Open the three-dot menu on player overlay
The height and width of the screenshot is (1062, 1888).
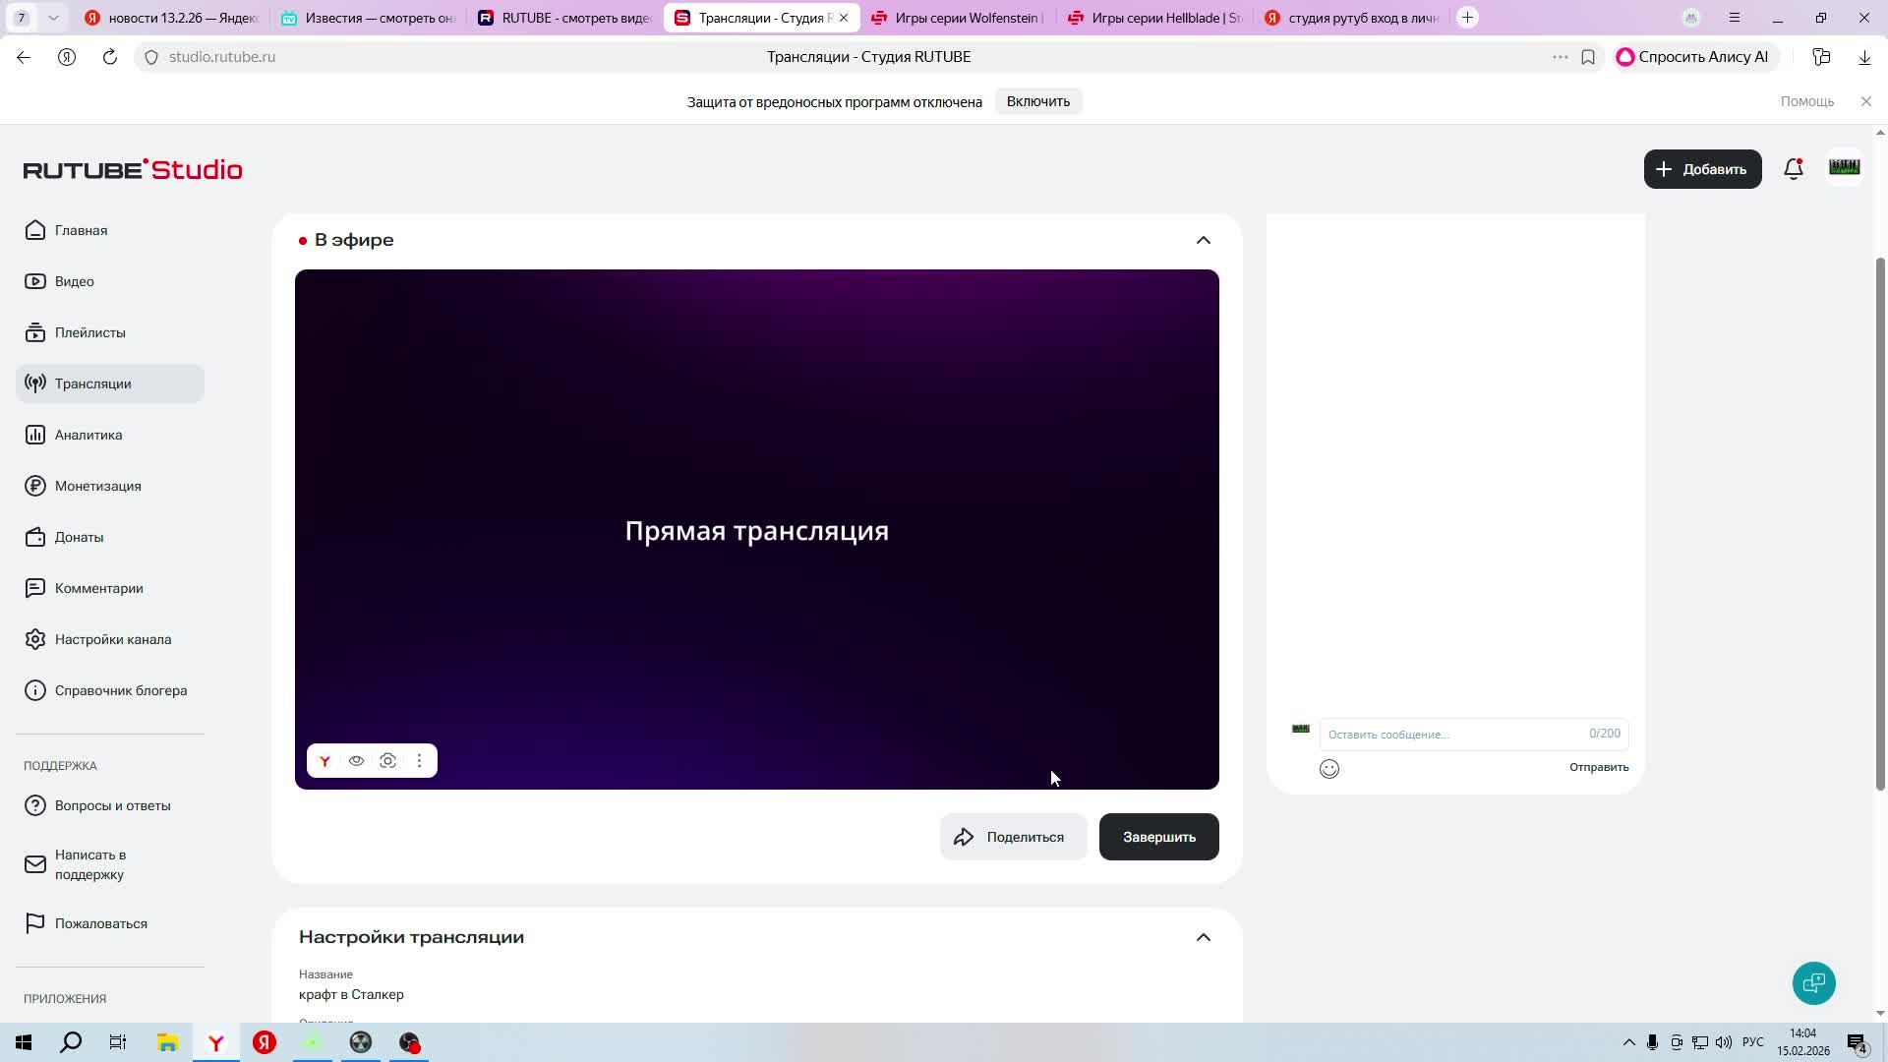click(x=419, y=761)
